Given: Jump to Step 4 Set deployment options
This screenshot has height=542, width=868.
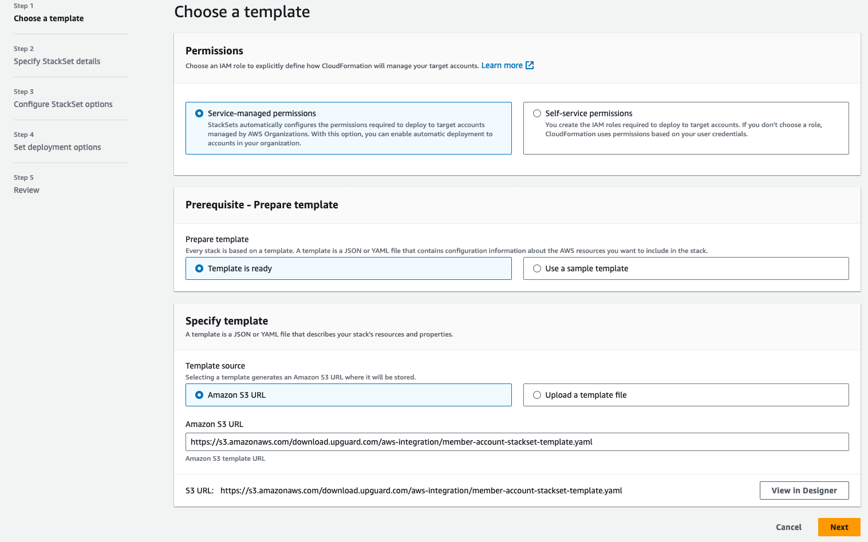Looking at the screenshot, I should [x=57, y=147].
